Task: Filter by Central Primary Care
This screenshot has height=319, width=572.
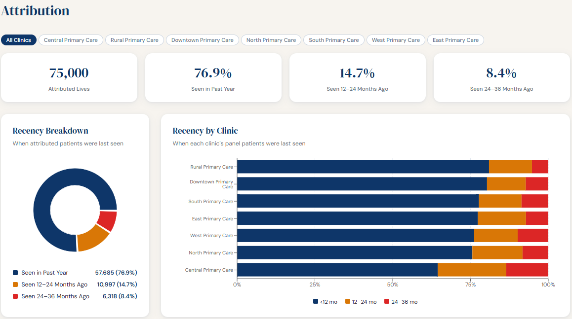Action: point(71,40)
